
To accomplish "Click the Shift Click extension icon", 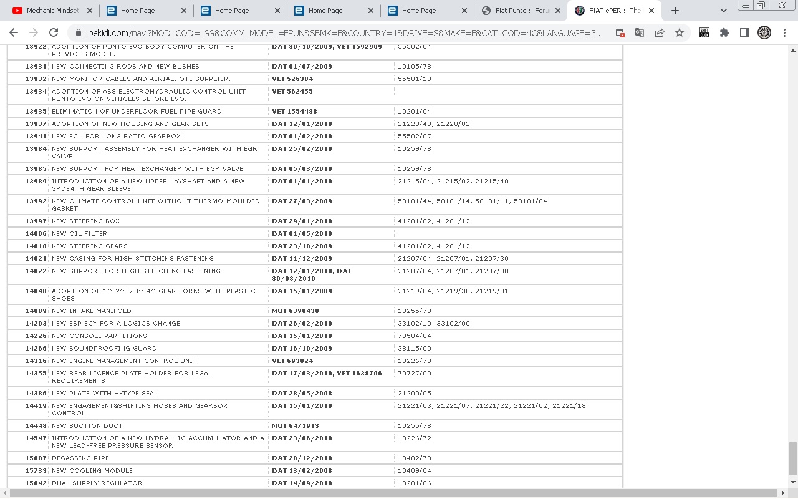I will click(x=704, y=33).
